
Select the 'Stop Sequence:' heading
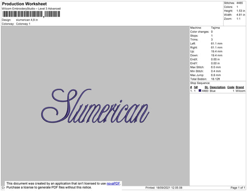pos(200,83)
